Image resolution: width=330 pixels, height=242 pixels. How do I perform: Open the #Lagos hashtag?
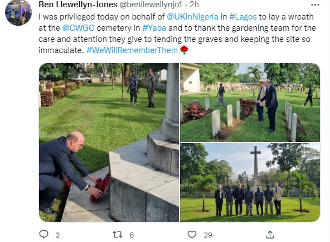[x=243, y=17]
